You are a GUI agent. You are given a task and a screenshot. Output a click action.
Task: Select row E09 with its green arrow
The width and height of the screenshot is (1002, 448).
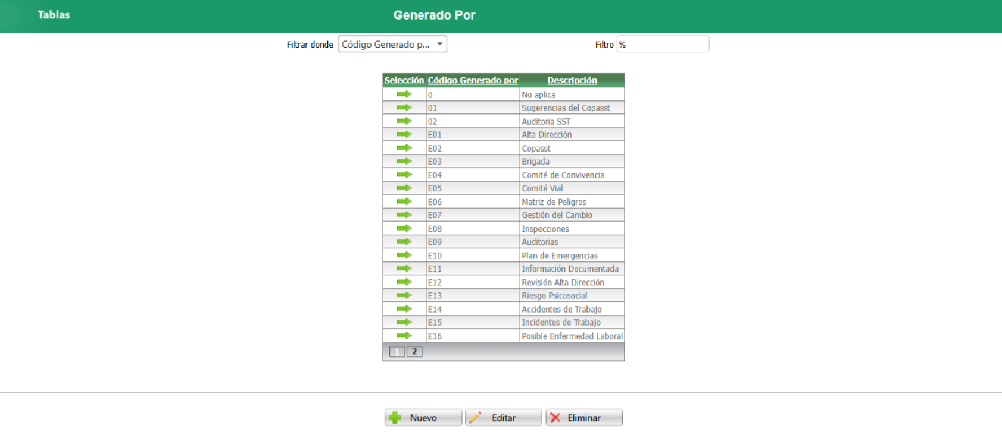click(x=404, y=242)
